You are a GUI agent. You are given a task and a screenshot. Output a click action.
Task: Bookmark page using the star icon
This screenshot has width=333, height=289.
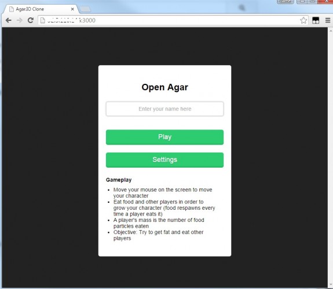coord(303,20)
